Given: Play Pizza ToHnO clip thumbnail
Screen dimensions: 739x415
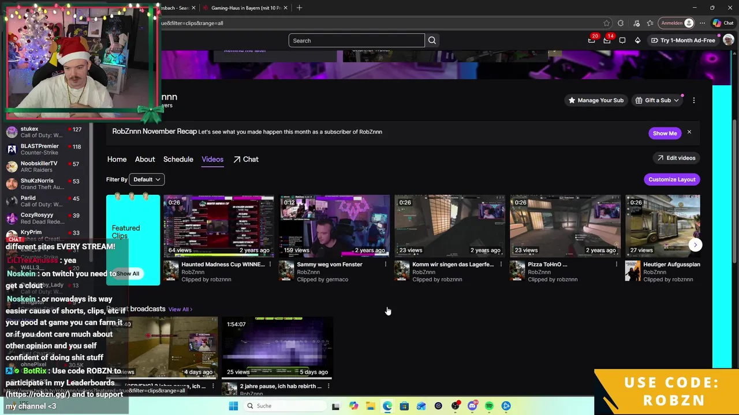Looking at the screenshot, I should coord(565,226).
